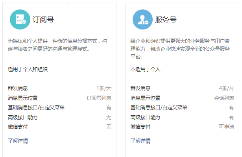The image size is (242, 157).
Task: Click 有 value beside 服务号 高级接口能力
Action: [x=231, y=118]
